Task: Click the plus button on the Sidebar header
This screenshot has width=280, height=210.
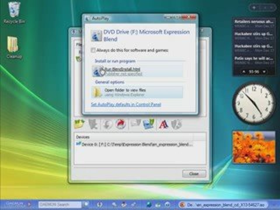Action: (x=254, y=8)
